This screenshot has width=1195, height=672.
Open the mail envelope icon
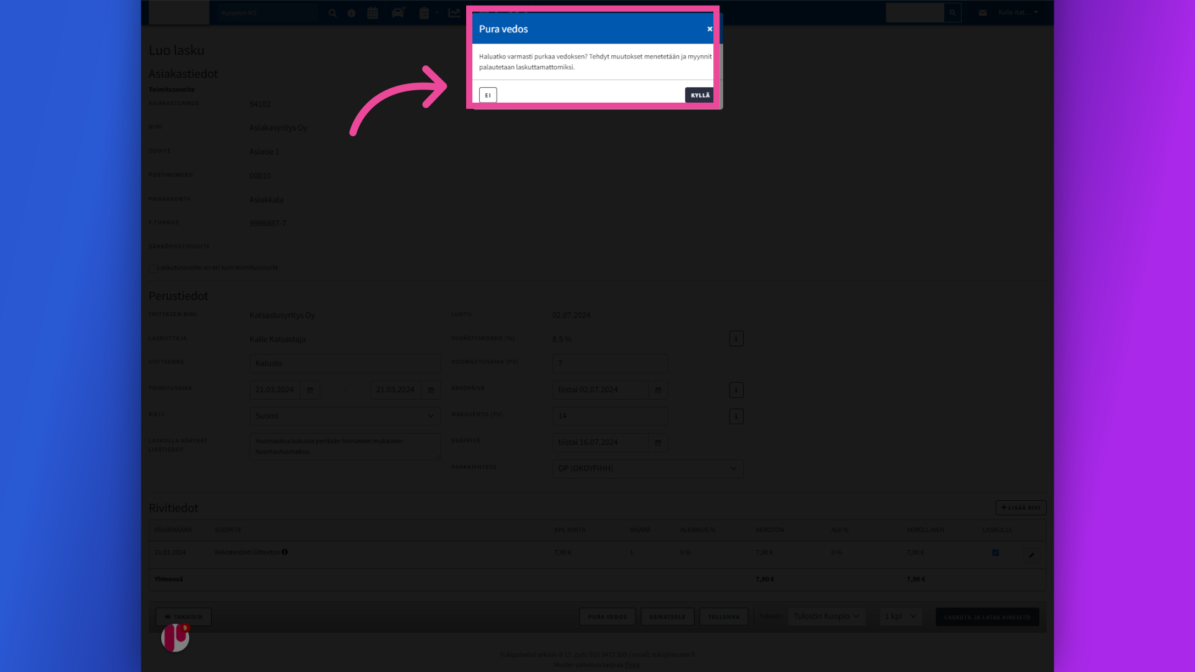[983, 12]
